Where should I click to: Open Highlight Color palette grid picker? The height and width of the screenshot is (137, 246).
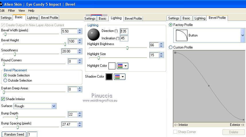[122, 66]
